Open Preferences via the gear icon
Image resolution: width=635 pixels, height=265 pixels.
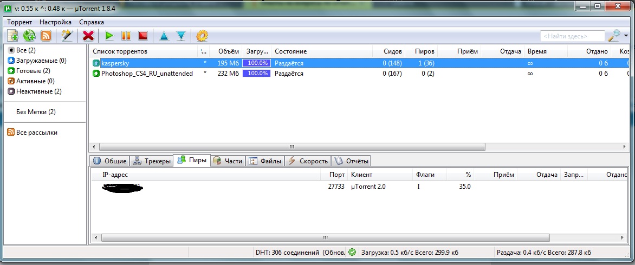(x=202, y=36)
